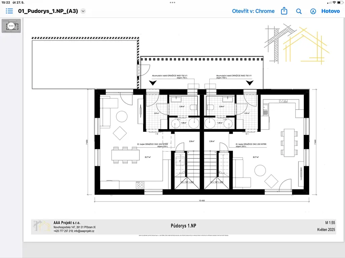The height and width of the screenshot is (258, 345).
Task: Tap the 15:22 clock in status bar
Action: click(x=6, y=2)
